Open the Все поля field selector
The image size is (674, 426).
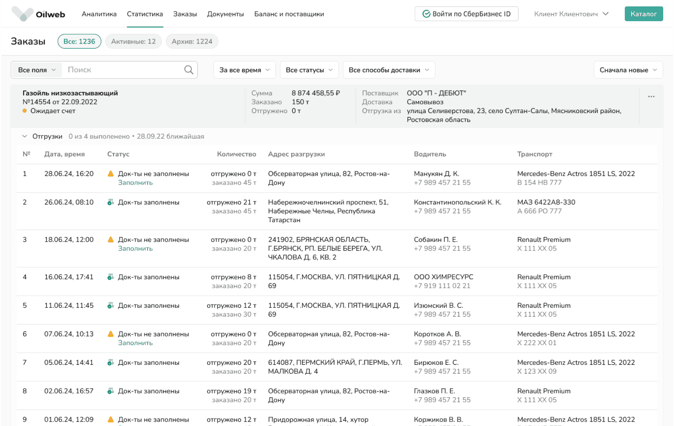point(36,70)
